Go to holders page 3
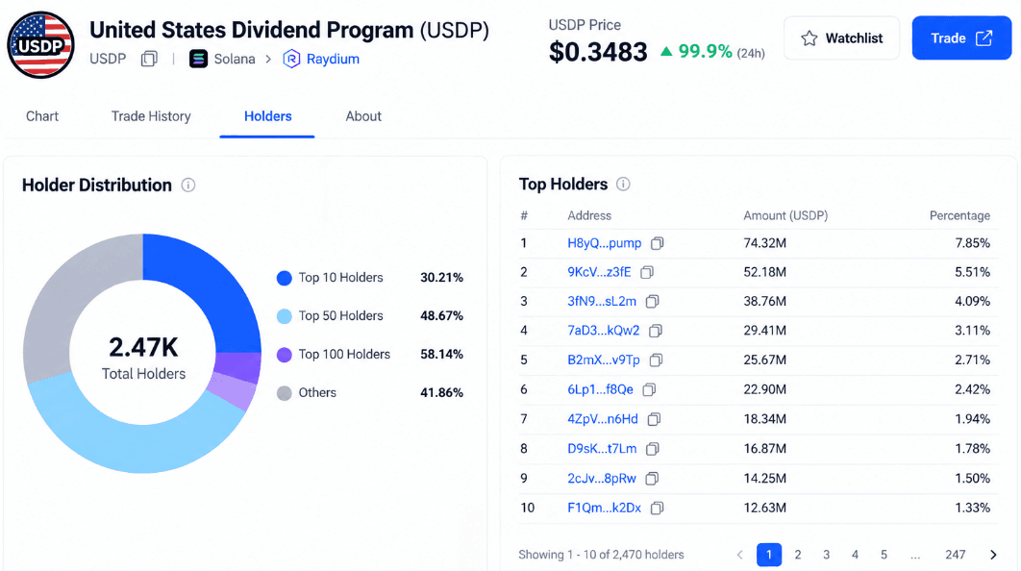Screen dimensions: 1021x571 [x=826, y=555]
